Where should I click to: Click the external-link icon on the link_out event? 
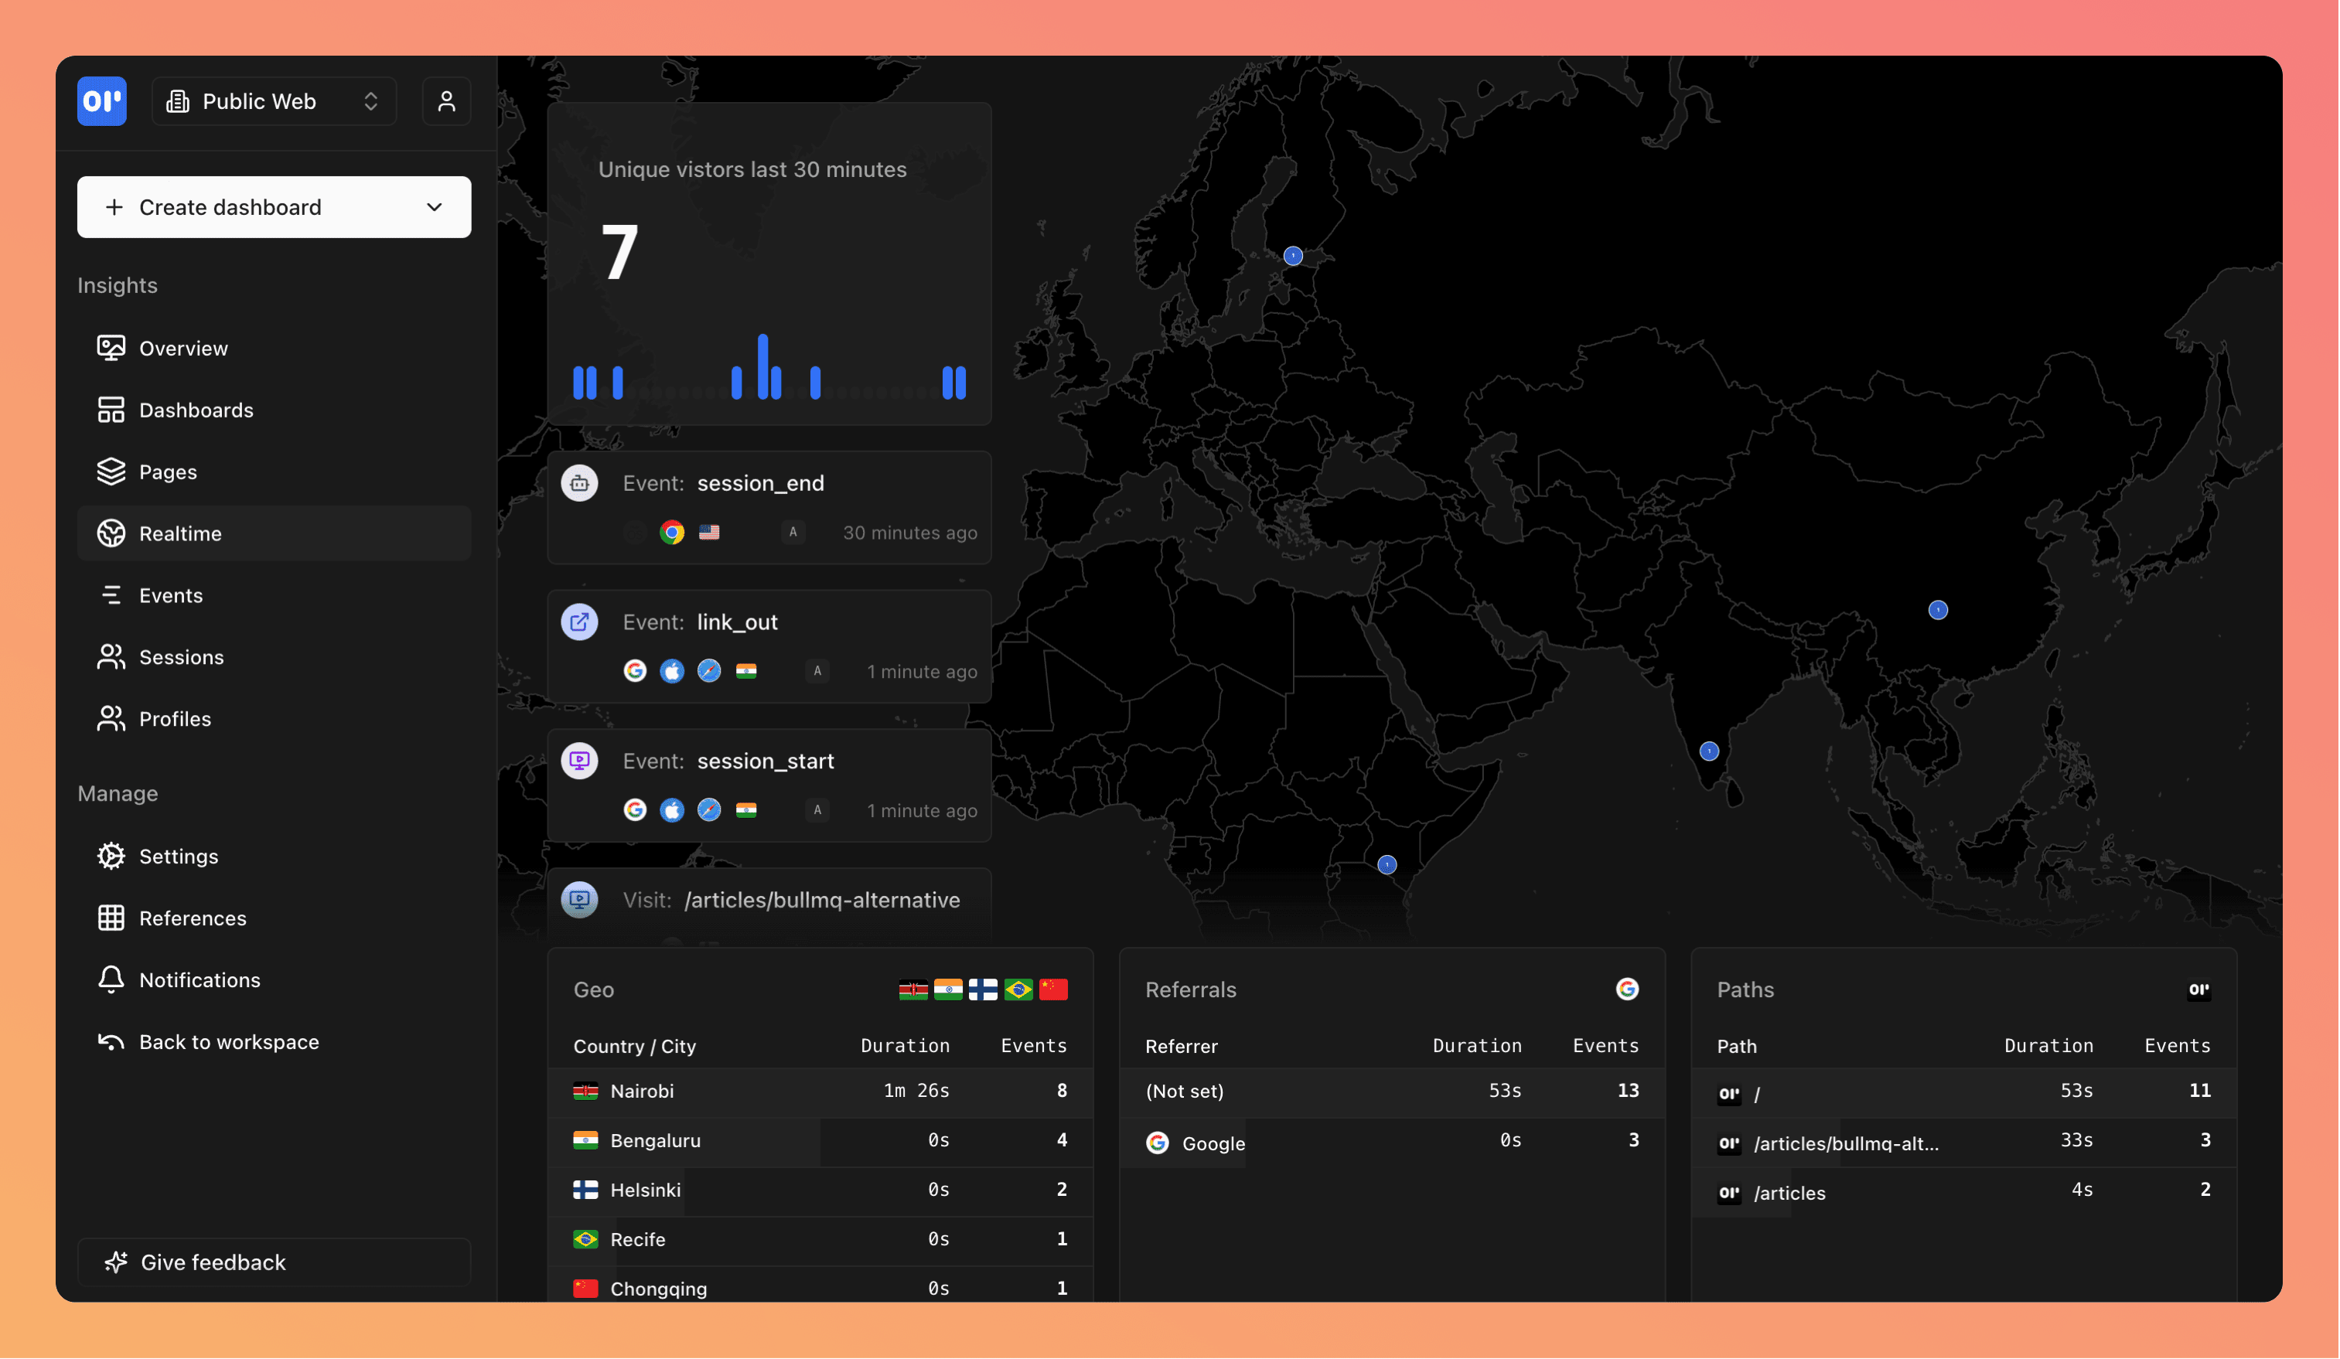580,622
